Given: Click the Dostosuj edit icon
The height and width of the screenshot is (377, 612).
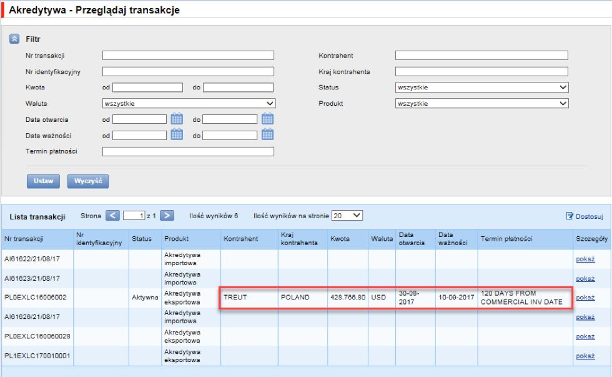Looking at the screenshot, I should click(x=570, y=216).
